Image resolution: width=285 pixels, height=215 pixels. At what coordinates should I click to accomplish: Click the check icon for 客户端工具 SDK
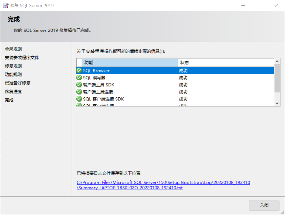(79, 85)
